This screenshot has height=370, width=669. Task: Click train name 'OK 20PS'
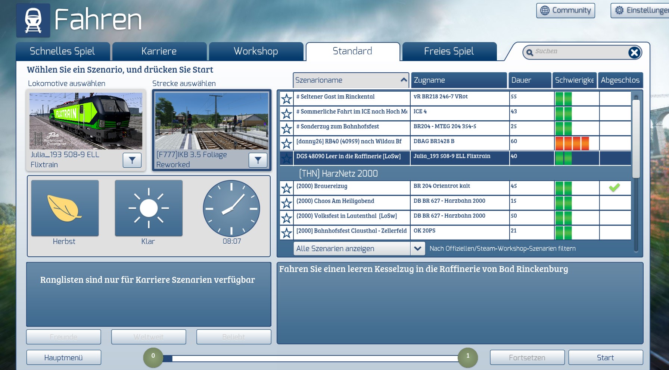click(424, 231)
